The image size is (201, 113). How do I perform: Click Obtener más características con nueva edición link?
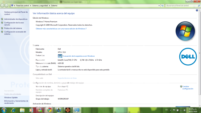pyautogui.click(x=61, y=29)
